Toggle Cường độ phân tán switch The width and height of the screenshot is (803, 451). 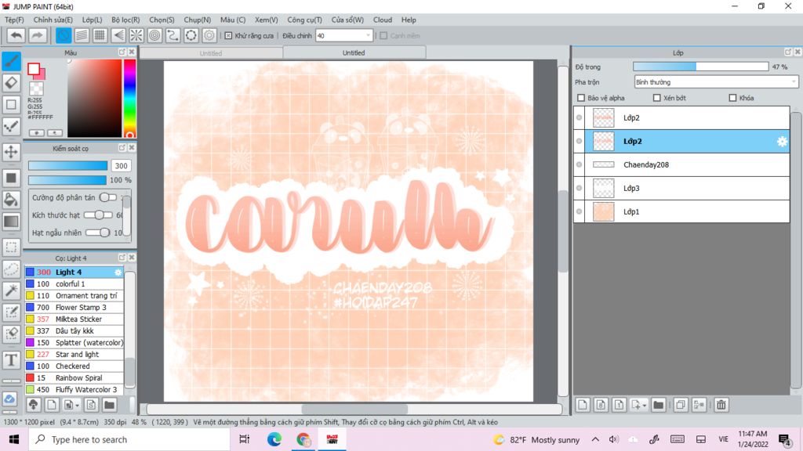click(x=107, y=197)
